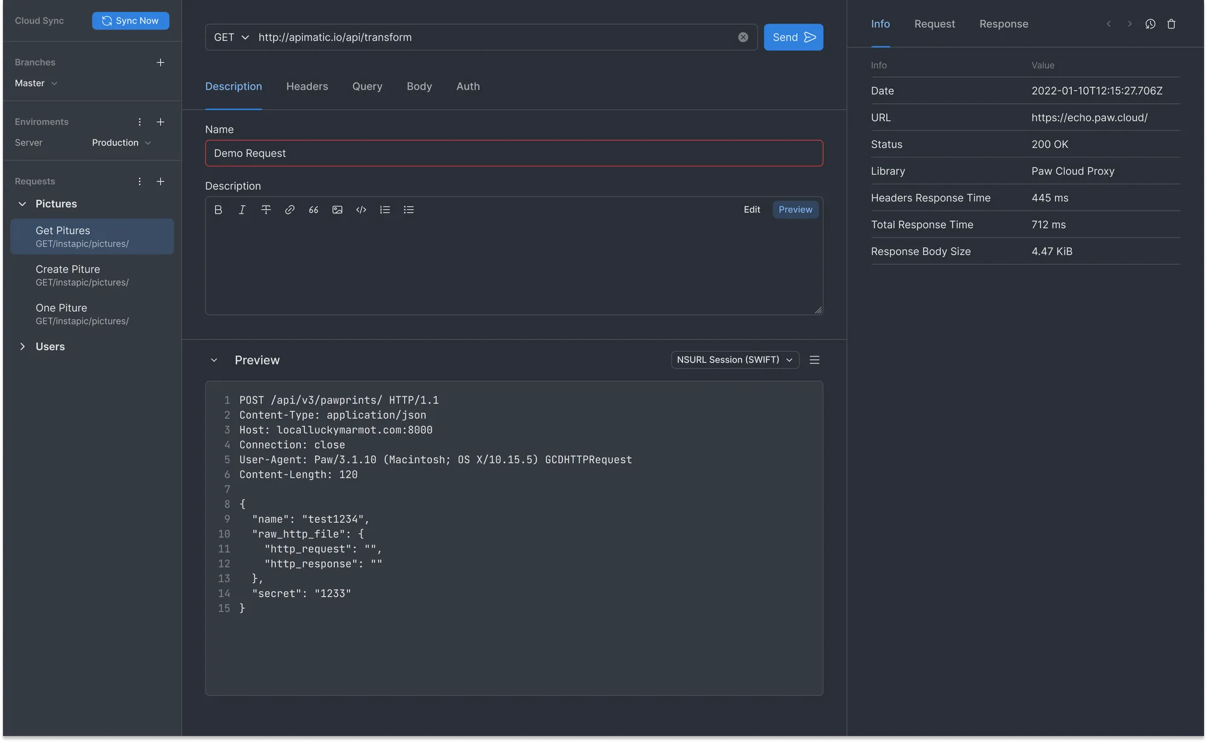Switch to the Query tab
The image size is (1207, 742).
[368, 86]
